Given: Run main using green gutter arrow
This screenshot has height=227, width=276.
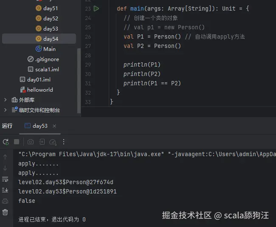Looking at the screenshot, I should point(97,8).
